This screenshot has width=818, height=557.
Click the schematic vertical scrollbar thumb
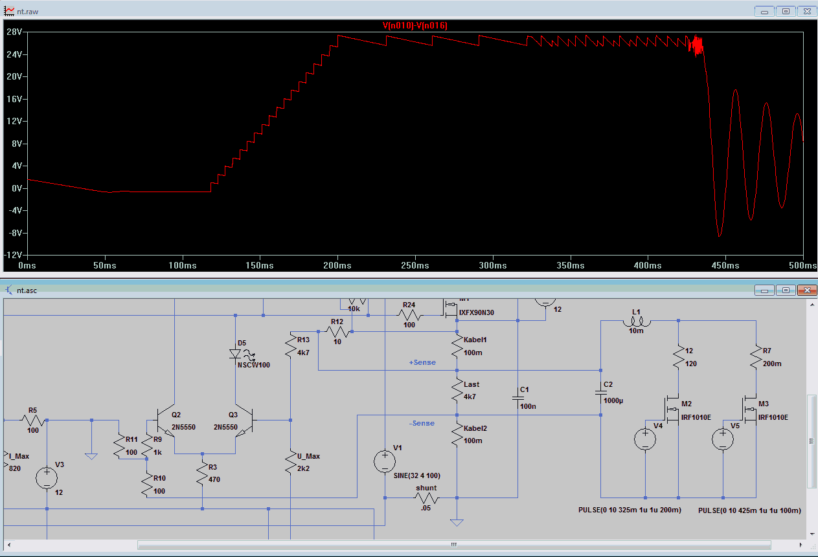click(x=811, y=441)
